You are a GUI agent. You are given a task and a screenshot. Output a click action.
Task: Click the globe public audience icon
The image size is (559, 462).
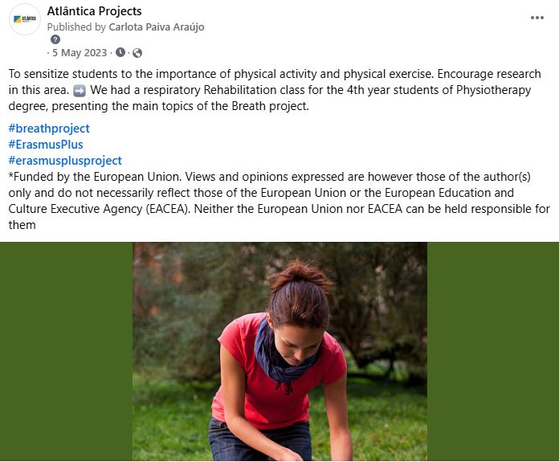pos(137,53)
